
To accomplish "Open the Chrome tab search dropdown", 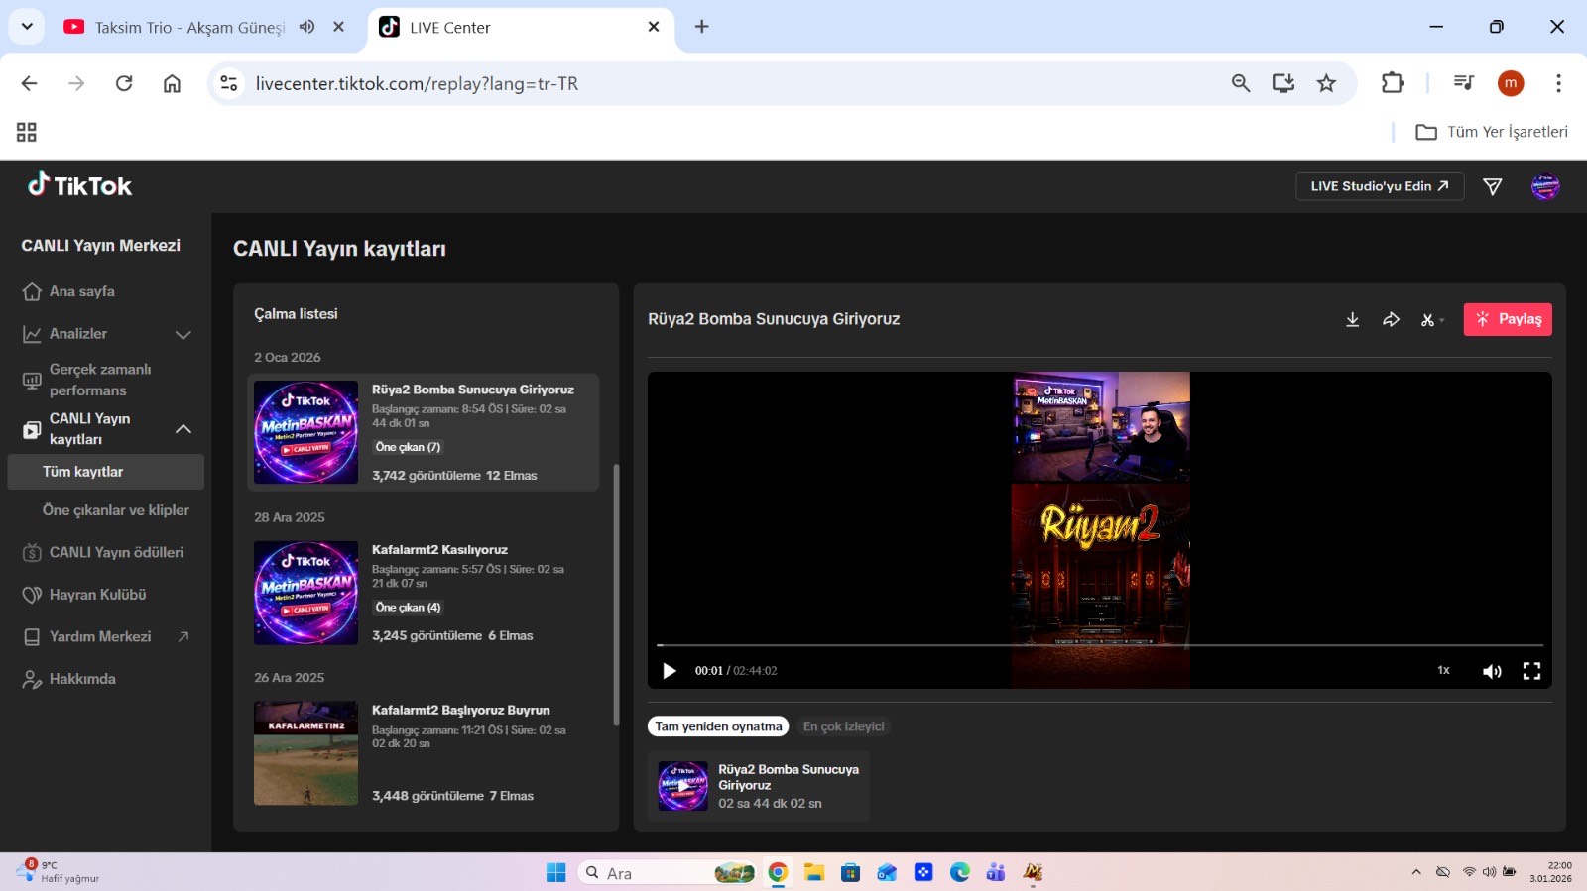I will (x=27, y=27).
